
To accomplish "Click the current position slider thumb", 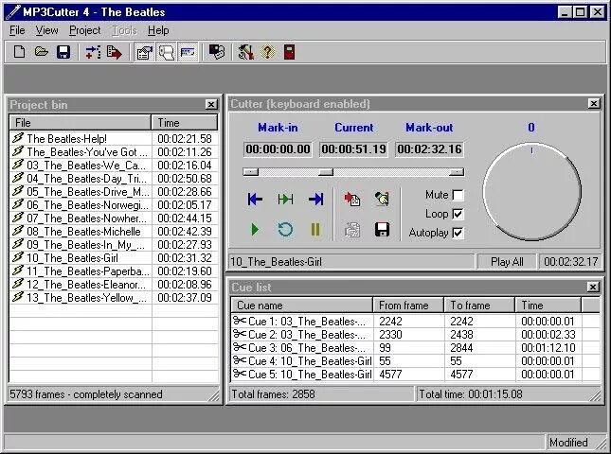I will [x=325, y=172].
